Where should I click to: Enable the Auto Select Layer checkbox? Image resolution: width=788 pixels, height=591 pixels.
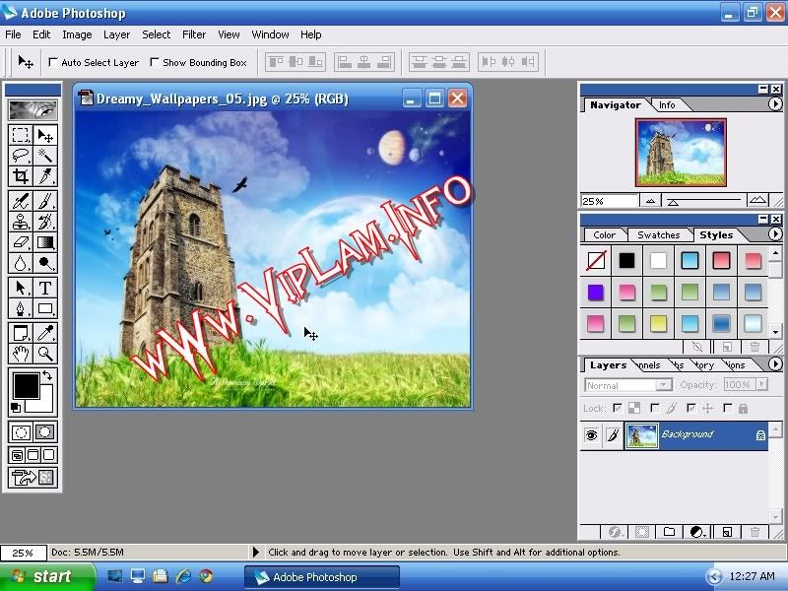pos(52,62)
